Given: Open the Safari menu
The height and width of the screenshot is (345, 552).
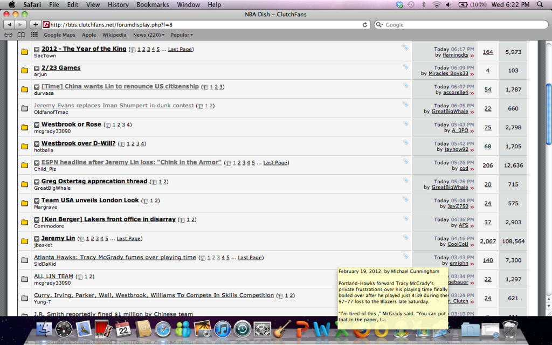Looking at the screenshot, I should [32, 4].
